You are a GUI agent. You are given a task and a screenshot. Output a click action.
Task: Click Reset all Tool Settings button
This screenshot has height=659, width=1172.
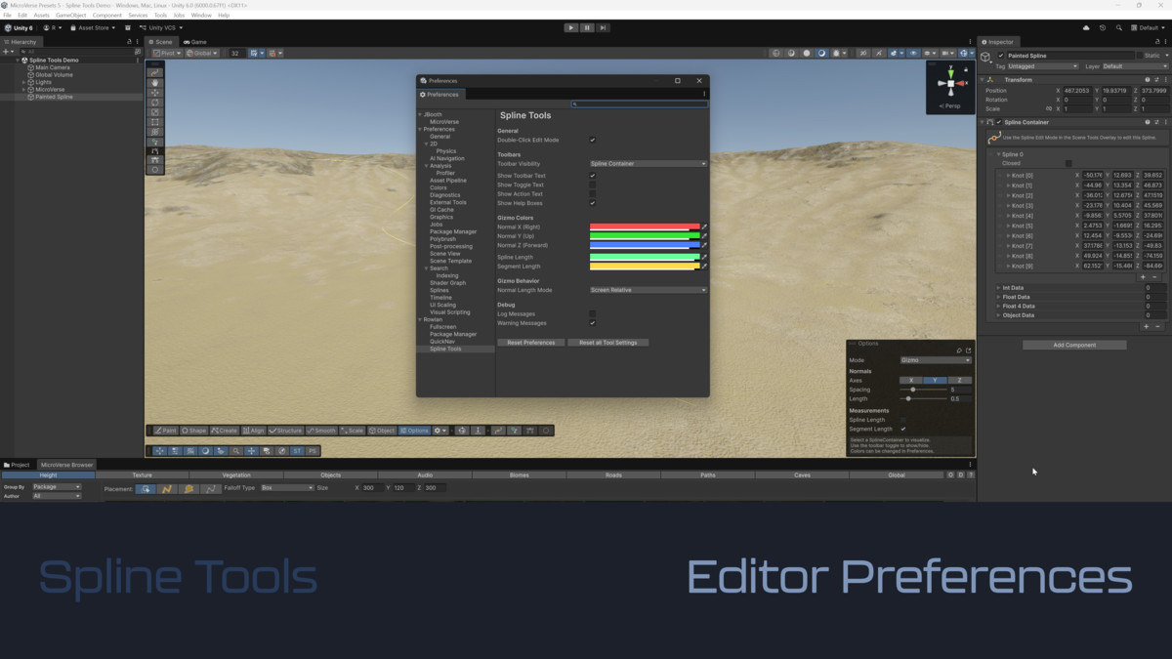[x=608, y=343]
